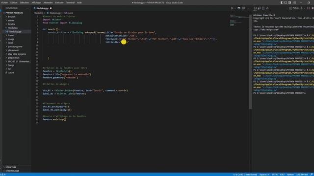The width and height of the screenshot is (314, 176).
Task: Open filedialog.py in the explorer tree
Action: click(15, 32)
